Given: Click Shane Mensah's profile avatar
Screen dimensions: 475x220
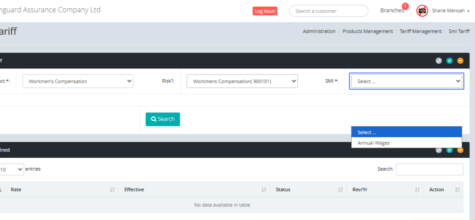Looking at the screenshot, I should coord(422,11).
